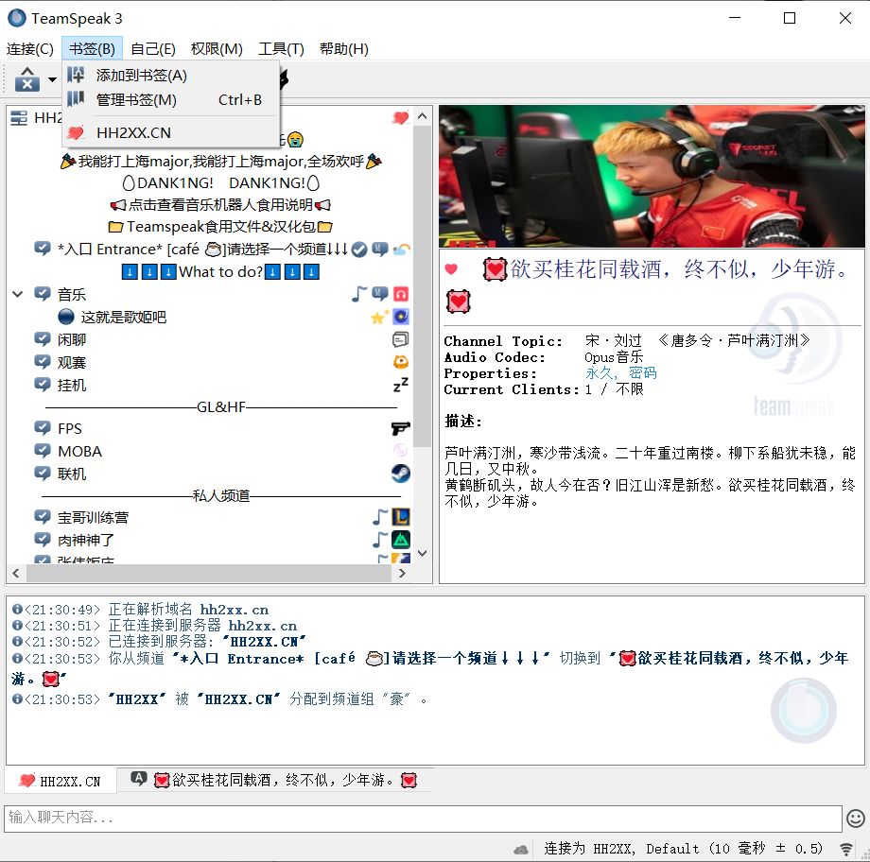Click the 永久, 密码 properties link
The width and height of the screenshot is (870, 862).
(x=620, y=373)
